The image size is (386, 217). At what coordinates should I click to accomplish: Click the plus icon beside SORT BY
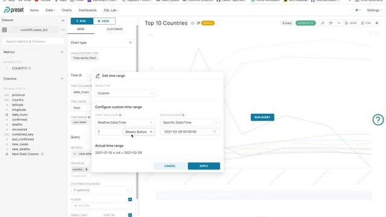click(130, 215)
